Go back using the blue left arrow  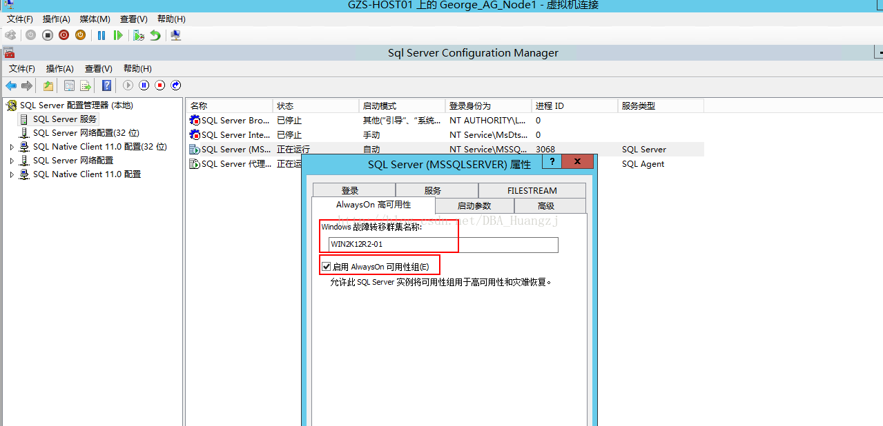(11, 85)
